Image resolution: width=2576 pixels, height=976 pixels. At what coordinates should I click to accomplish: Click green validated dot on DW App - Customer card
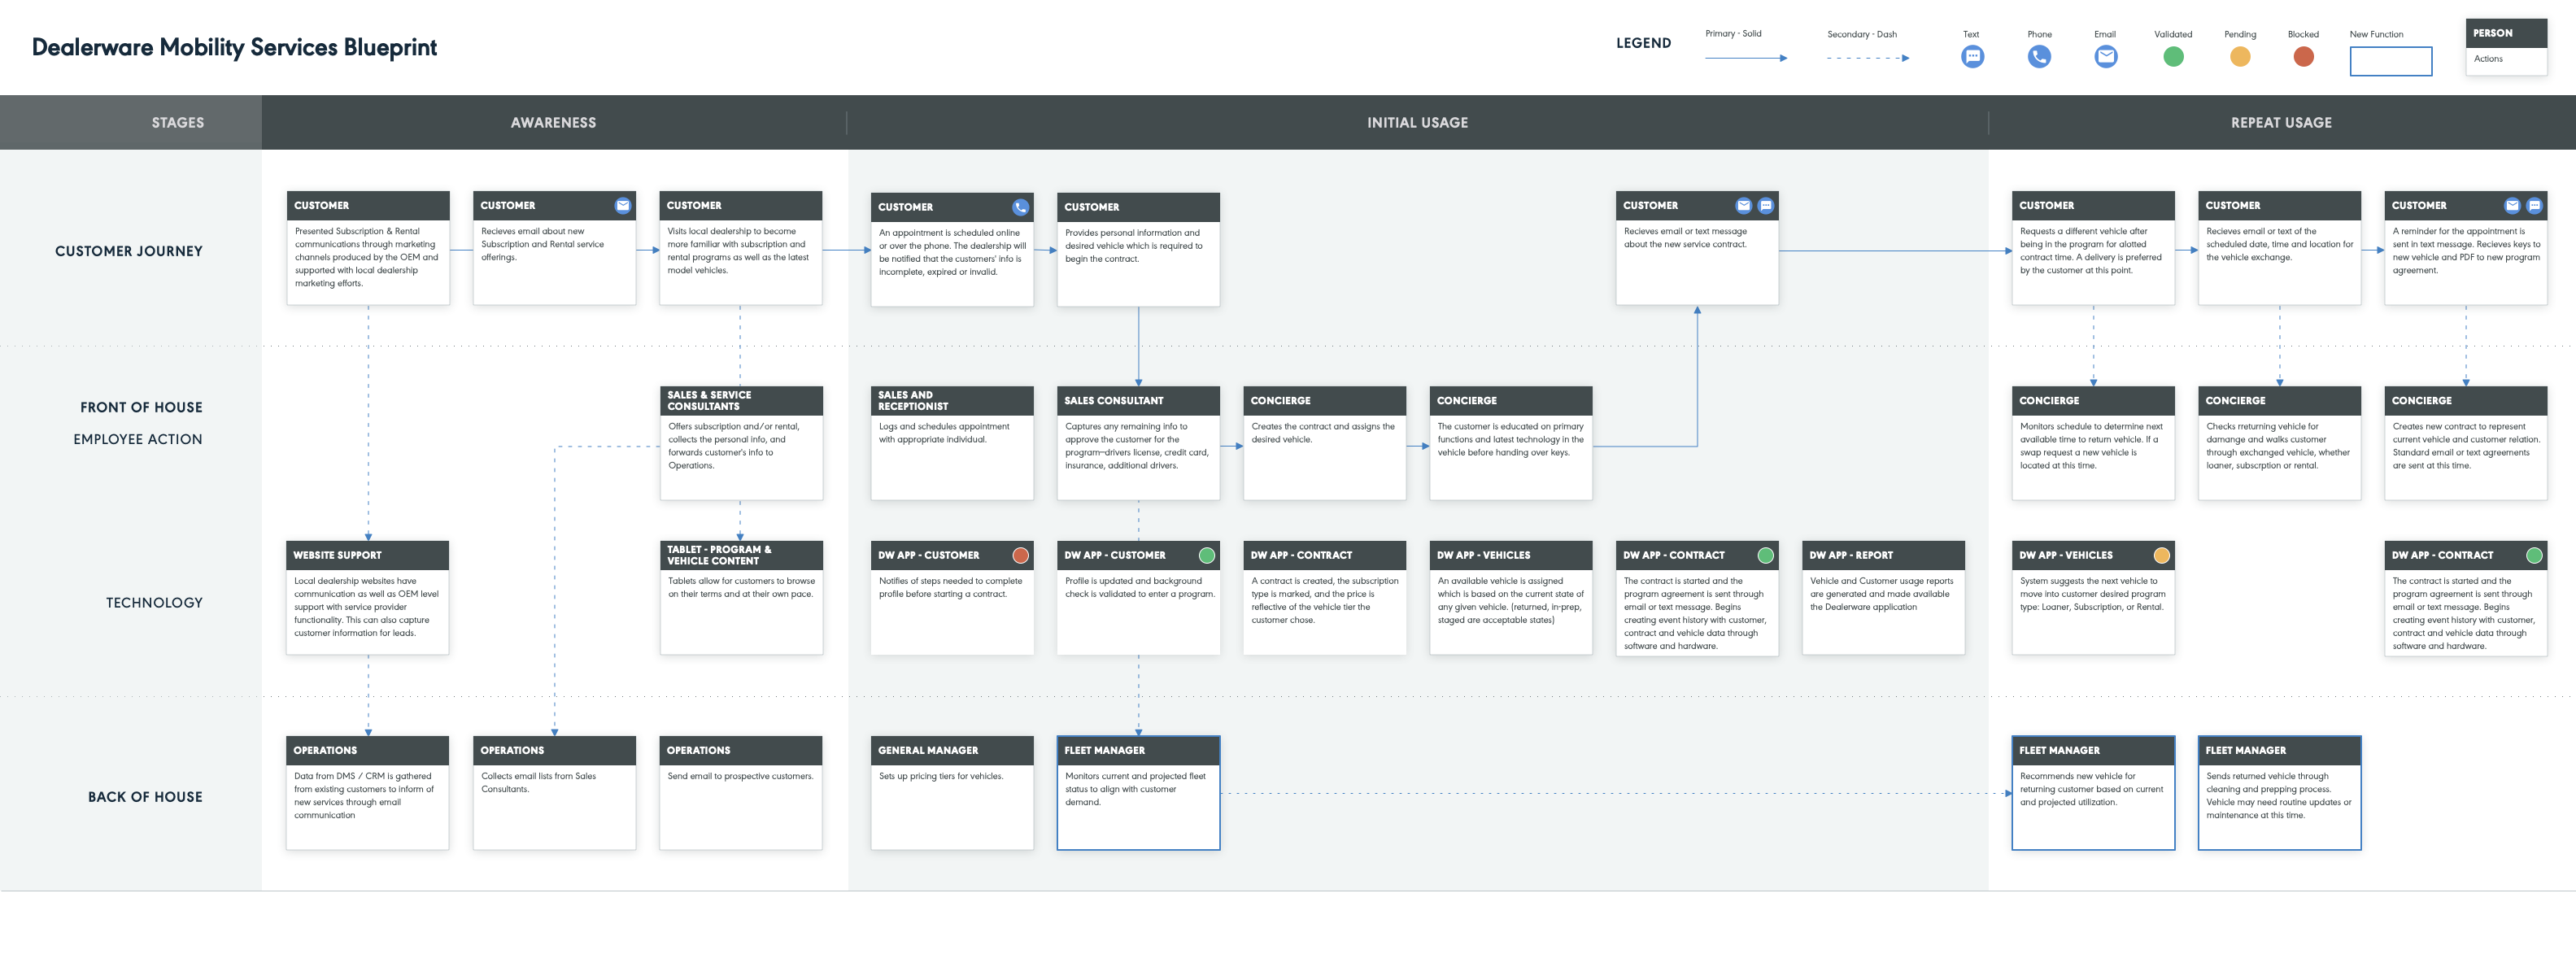tap(1207, 555)
